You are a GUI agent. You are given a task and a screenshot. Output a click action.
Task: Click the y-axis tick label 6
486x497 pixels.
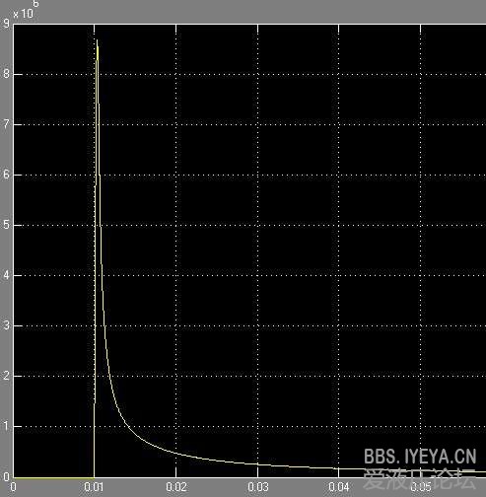coord(6,175)
